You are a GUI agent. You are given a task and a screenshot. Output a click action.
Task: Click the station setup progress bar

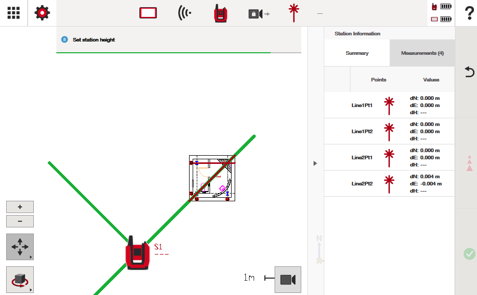pos(178,52)
